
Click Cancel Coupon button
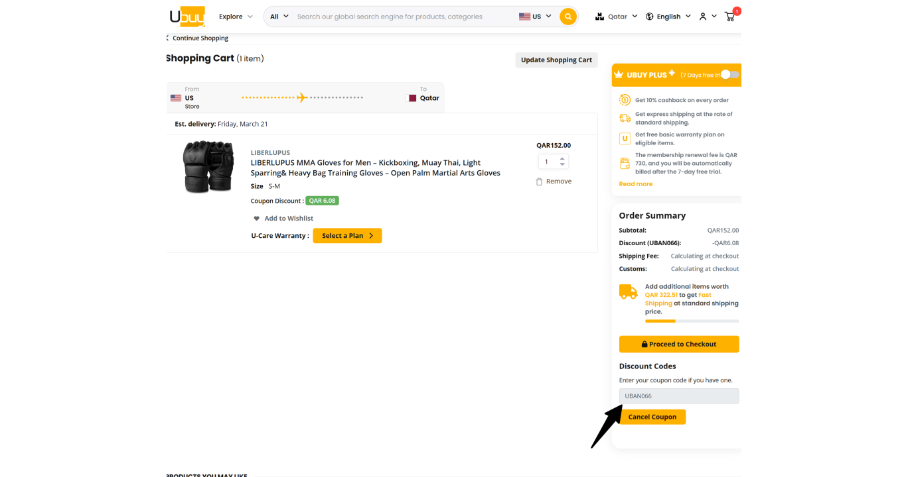[x=652, y=417]
